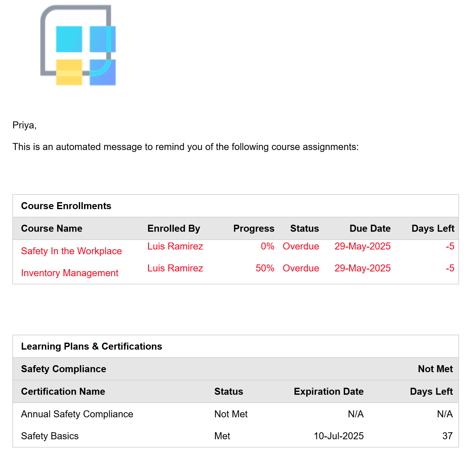Open the Inventory Management course
This screenshot has height=451, width=467.
click(70, 273)
